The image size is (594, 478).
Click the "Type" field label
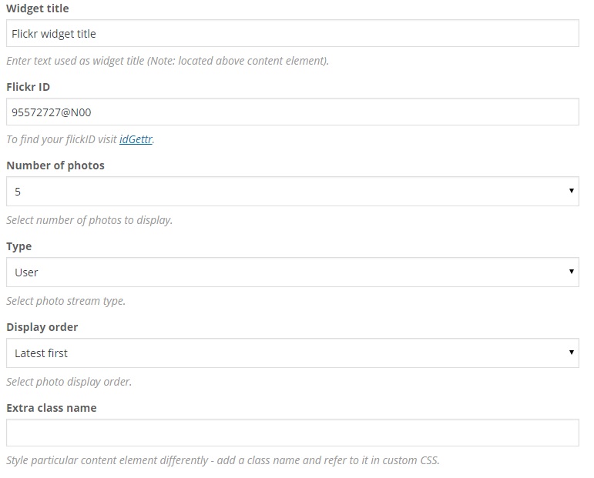tap(19, 246)
